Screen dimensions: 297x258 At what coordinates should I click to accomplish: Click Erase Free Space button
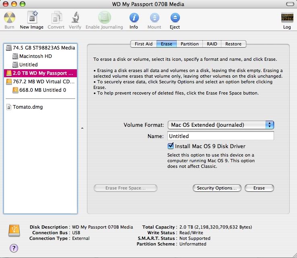[126, 188]
